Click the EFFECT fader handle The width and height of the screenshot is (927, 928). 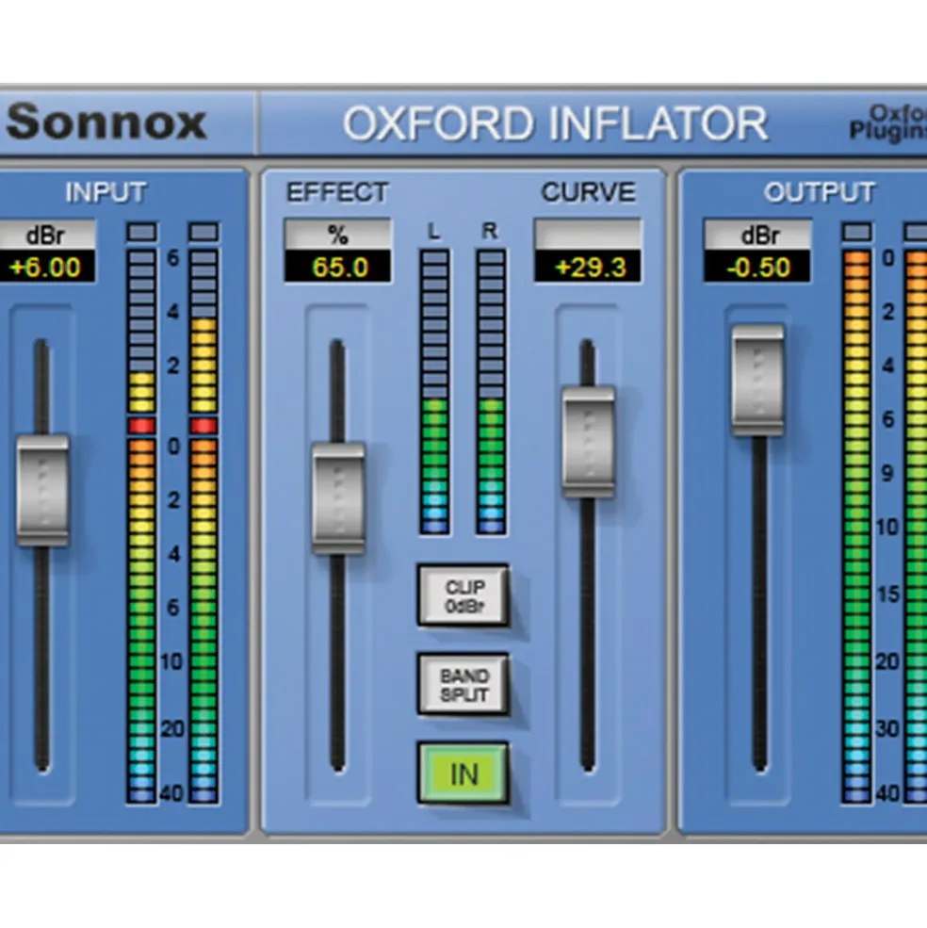pos(338,497)
